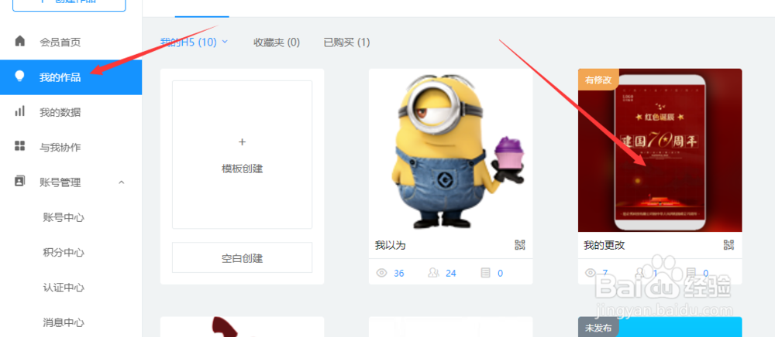775x337 pixels.
Task: Click the form data icon on 我以为 card
Action: tap(485, 273)
